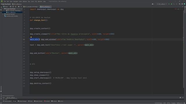The width and height of the screenshot is (186, 104).
Task: Open the Window menu
Action: coord(40,1)
